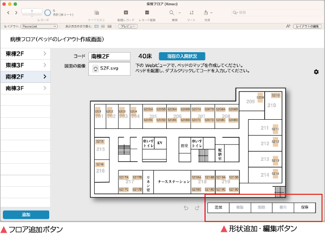
Task: Select 東棟3F in floor list
Action: pyautogui.click(x=25, y=65)
